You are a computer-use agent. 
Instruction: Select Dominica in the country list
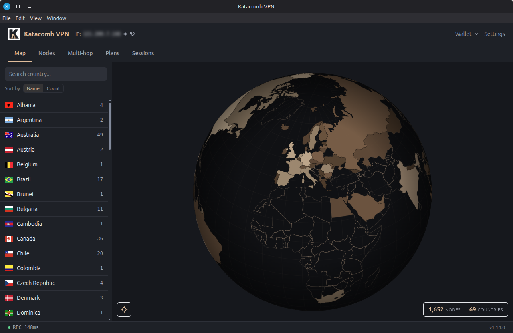[54, 313]
